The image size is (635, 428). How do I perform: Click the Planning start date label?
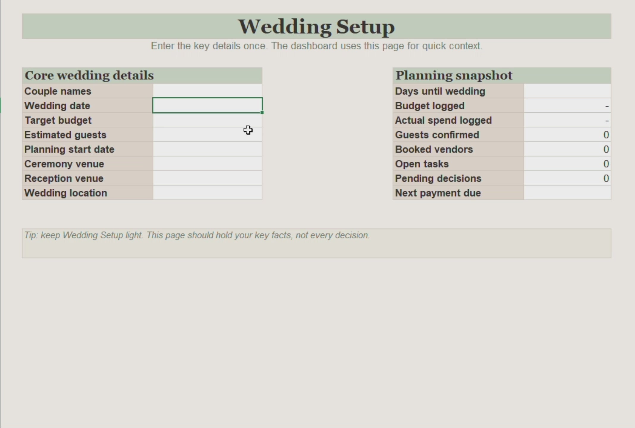click(88, 149)
